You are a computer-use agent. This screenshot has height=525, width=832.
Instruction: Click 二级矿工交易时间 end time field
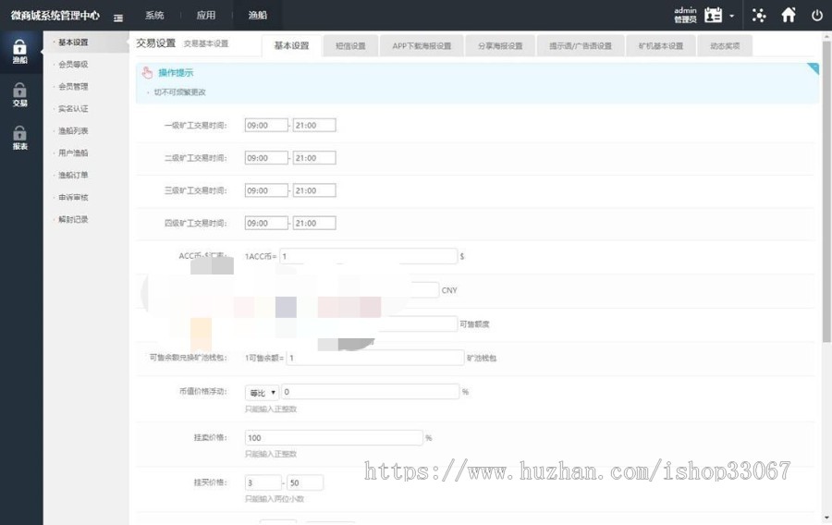pos(314,158)
